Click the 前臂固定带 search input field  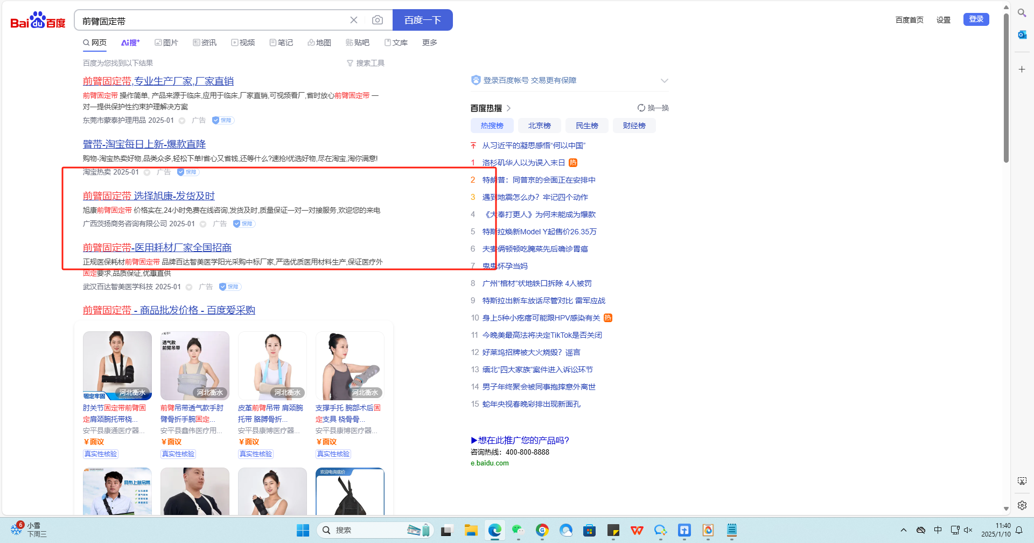coord(210,20)
